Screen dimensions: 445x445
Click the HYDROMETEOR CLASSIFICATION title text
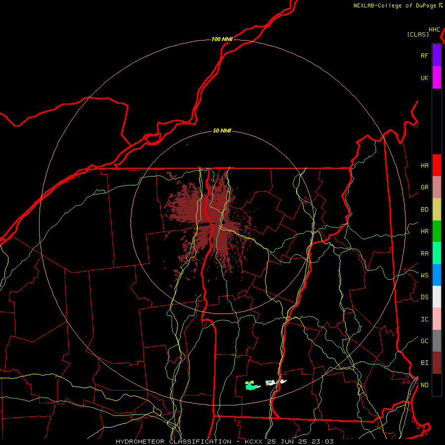coord(174,442)
